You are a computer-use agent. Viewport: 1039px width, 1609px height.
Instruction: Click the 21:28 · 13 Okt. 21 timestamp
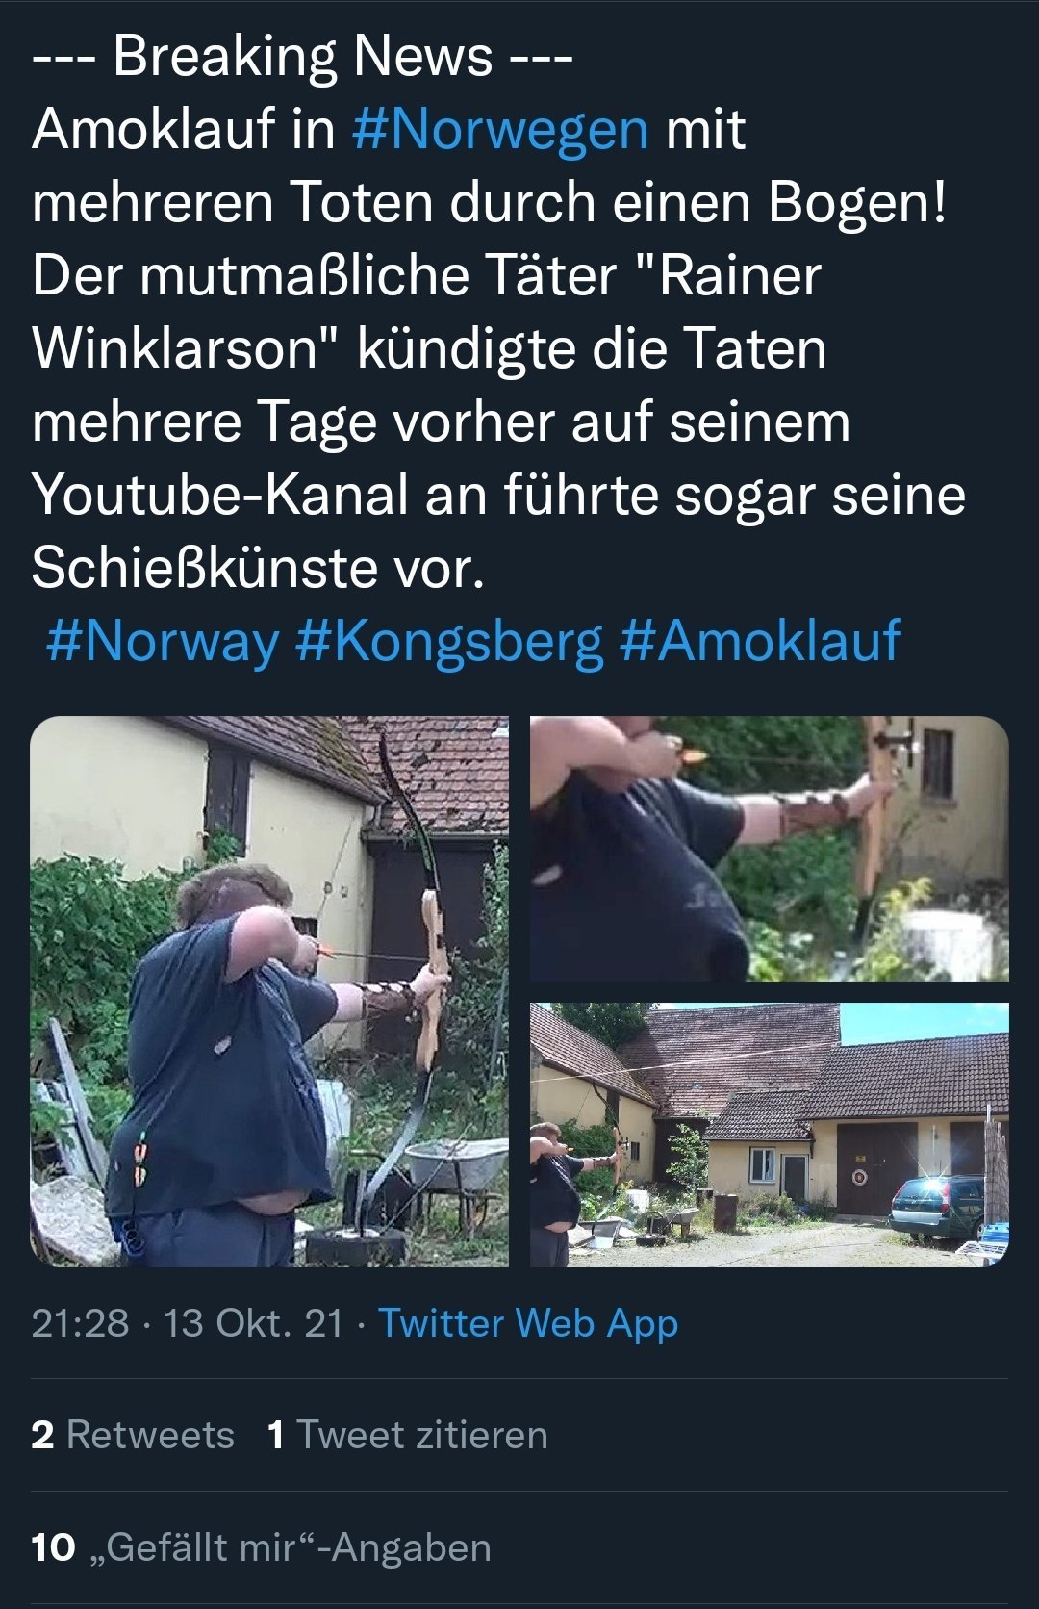(x=187, y=1323)
